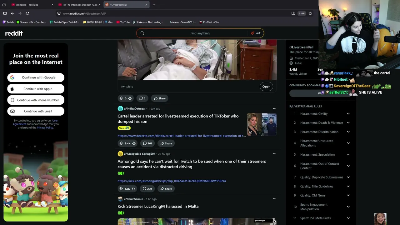This screenshot has width=400, height=225.
Task: Go back using the browser back arrow
Action: click(12, 13)
